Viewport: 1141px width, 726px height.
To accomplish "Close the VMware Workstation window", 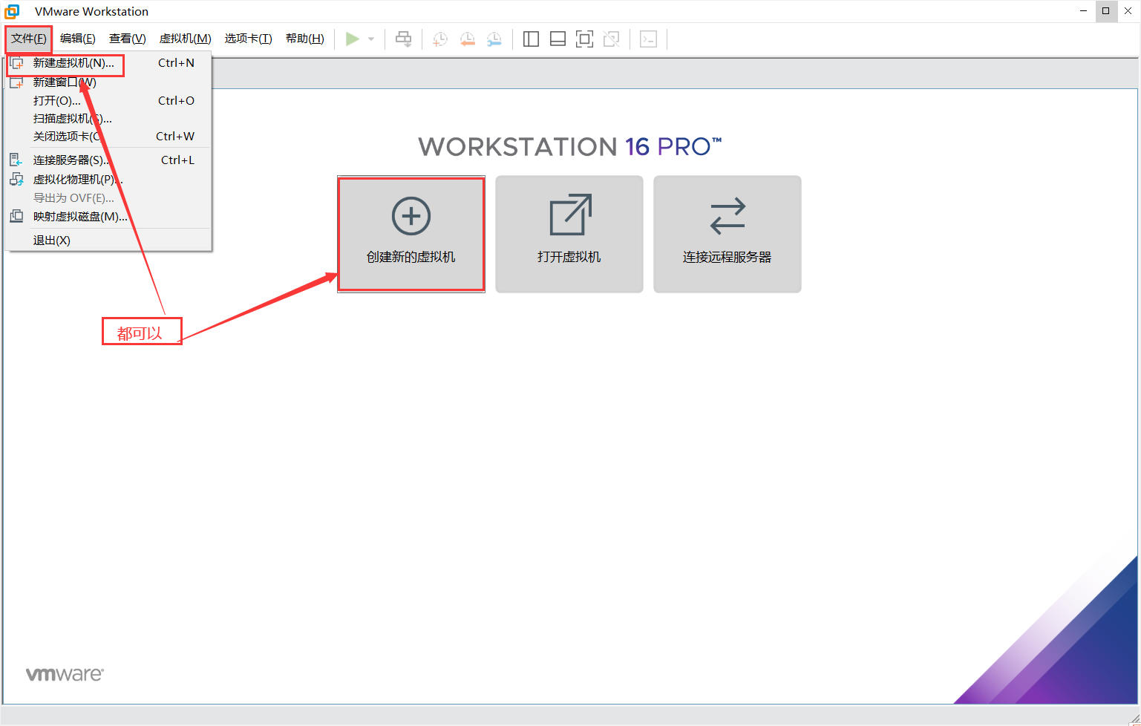I will (1128, 11).
